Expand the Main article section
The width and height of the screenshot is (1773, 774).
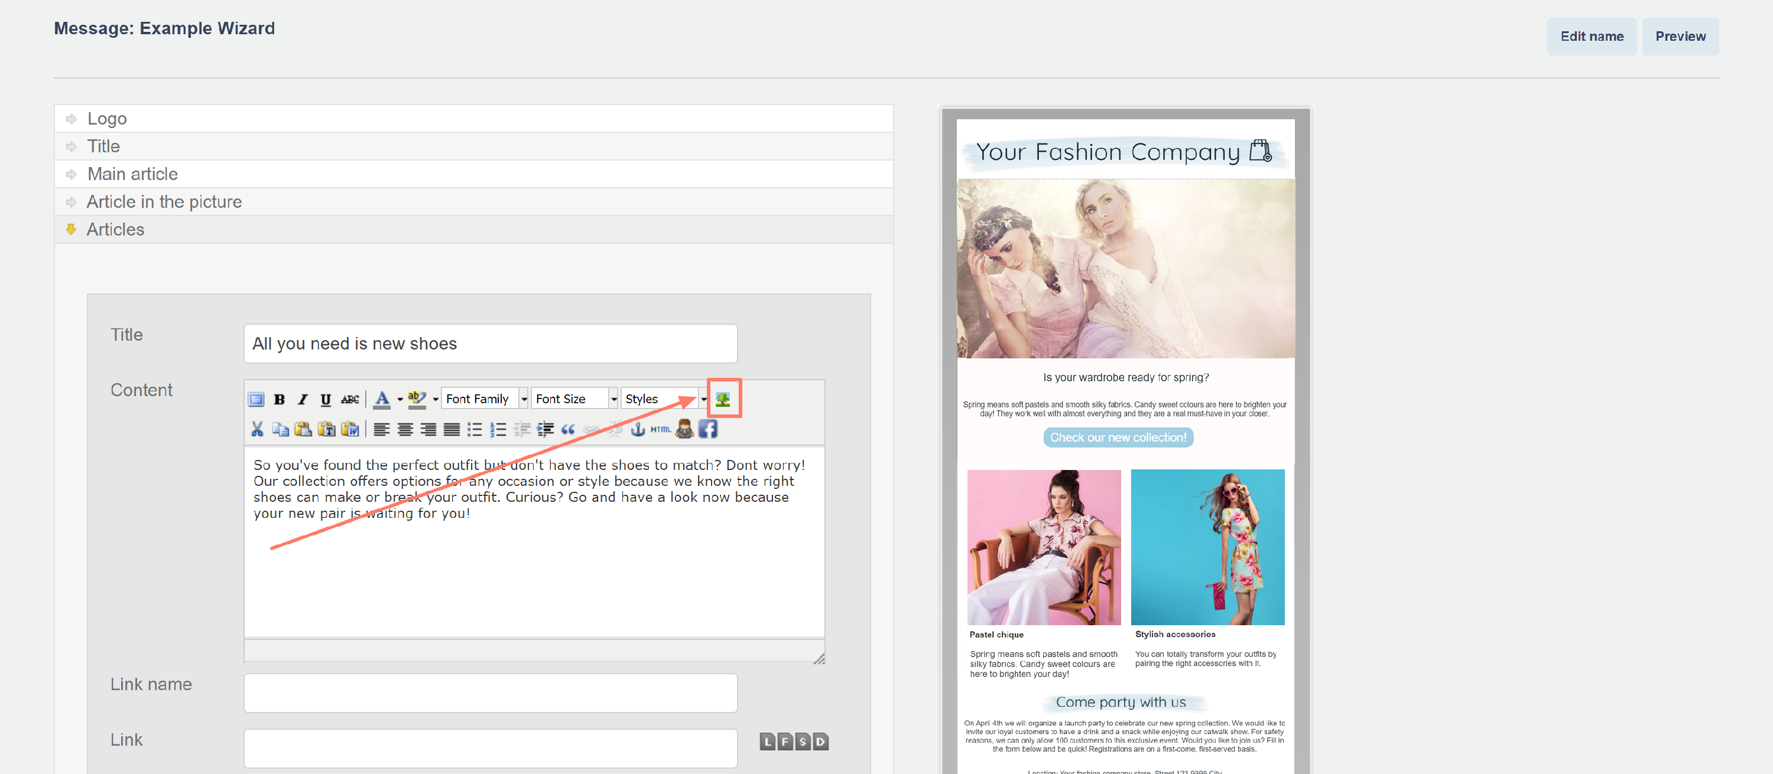[132, 174]
